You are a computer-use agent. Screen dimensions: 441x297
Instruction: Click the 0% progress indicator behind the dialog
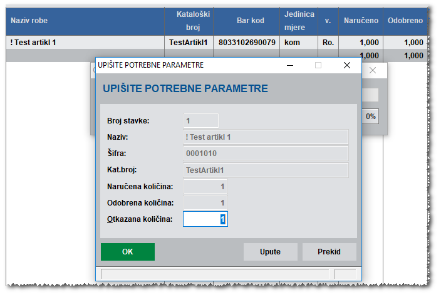coord(371,117)
